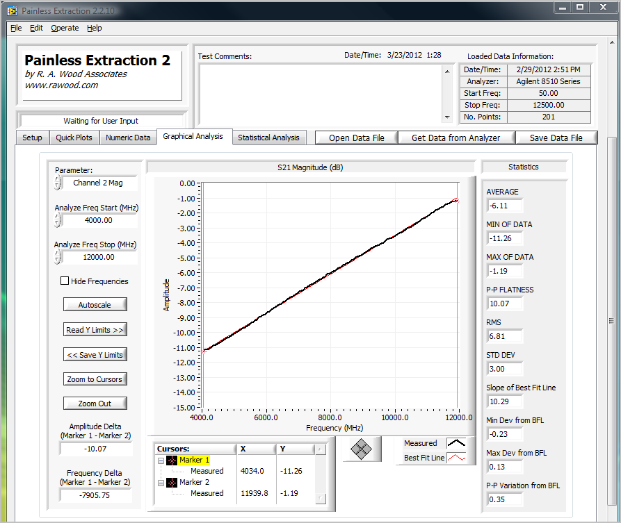
Task: Open the Help menu
Action: click(x=95, y=28)
